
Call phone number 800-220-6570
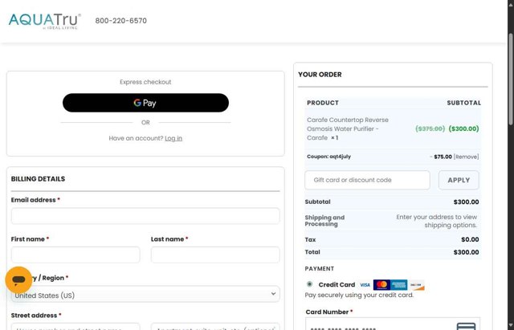click(x=121, y=21)
